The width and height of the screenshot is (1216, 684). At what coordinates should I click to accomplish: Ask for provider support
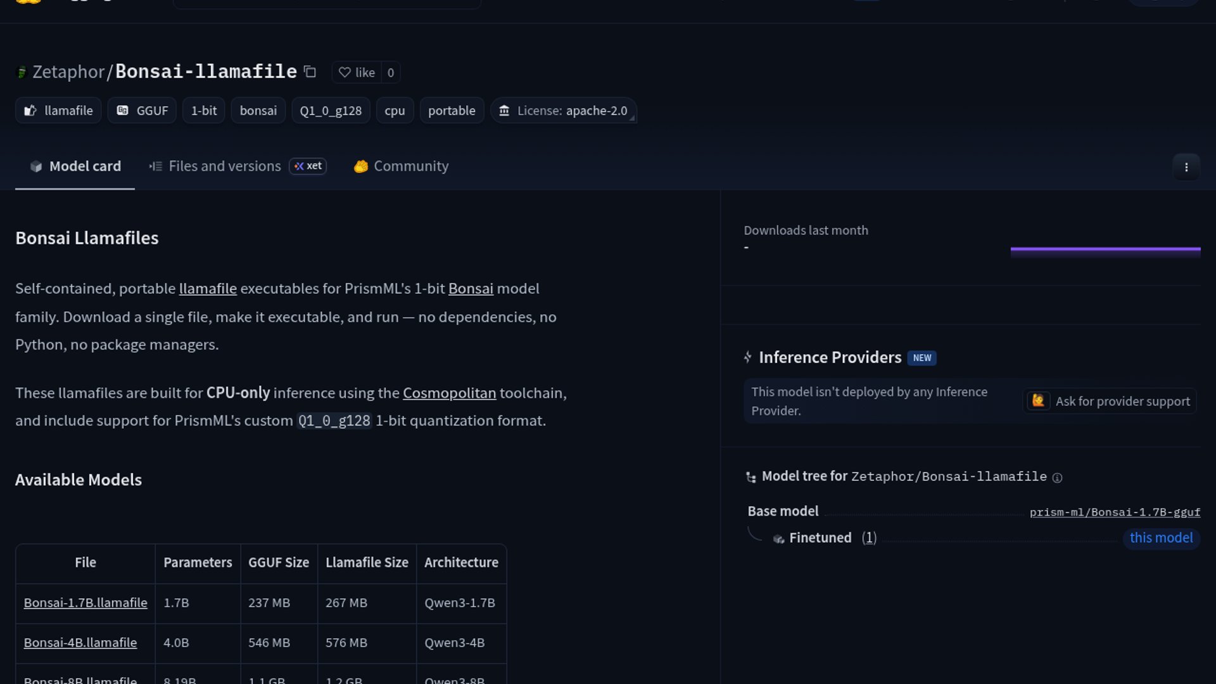[1110, 402]
